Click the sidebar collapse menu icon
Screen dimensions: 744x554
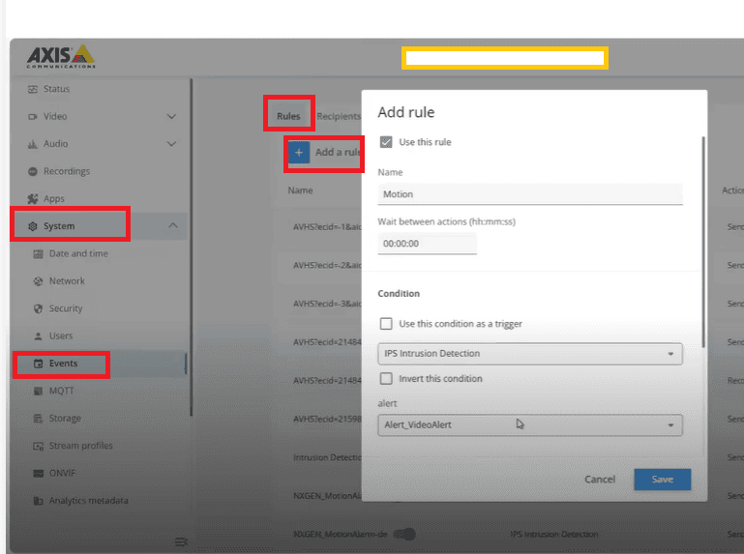click(x=181, y=541)
